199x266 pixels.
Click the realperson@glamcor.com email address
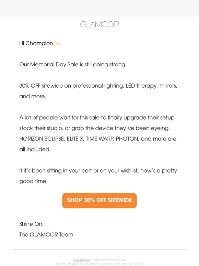pyautogui.click(x=109, y=260)
